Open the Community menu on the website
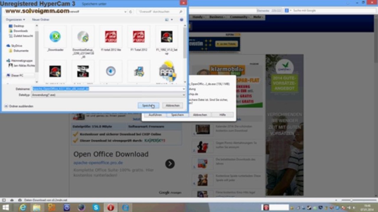378x212 pixels. click(240, 17)
